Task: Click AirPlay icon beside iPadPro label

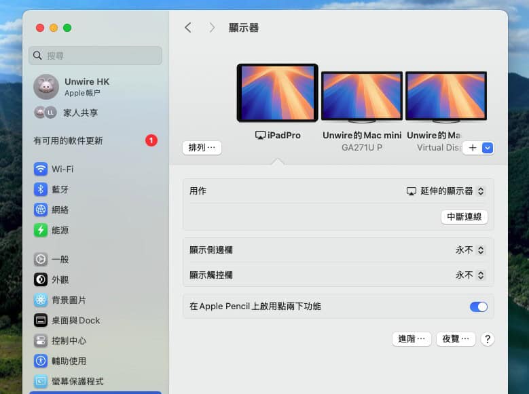Action: 260,135
